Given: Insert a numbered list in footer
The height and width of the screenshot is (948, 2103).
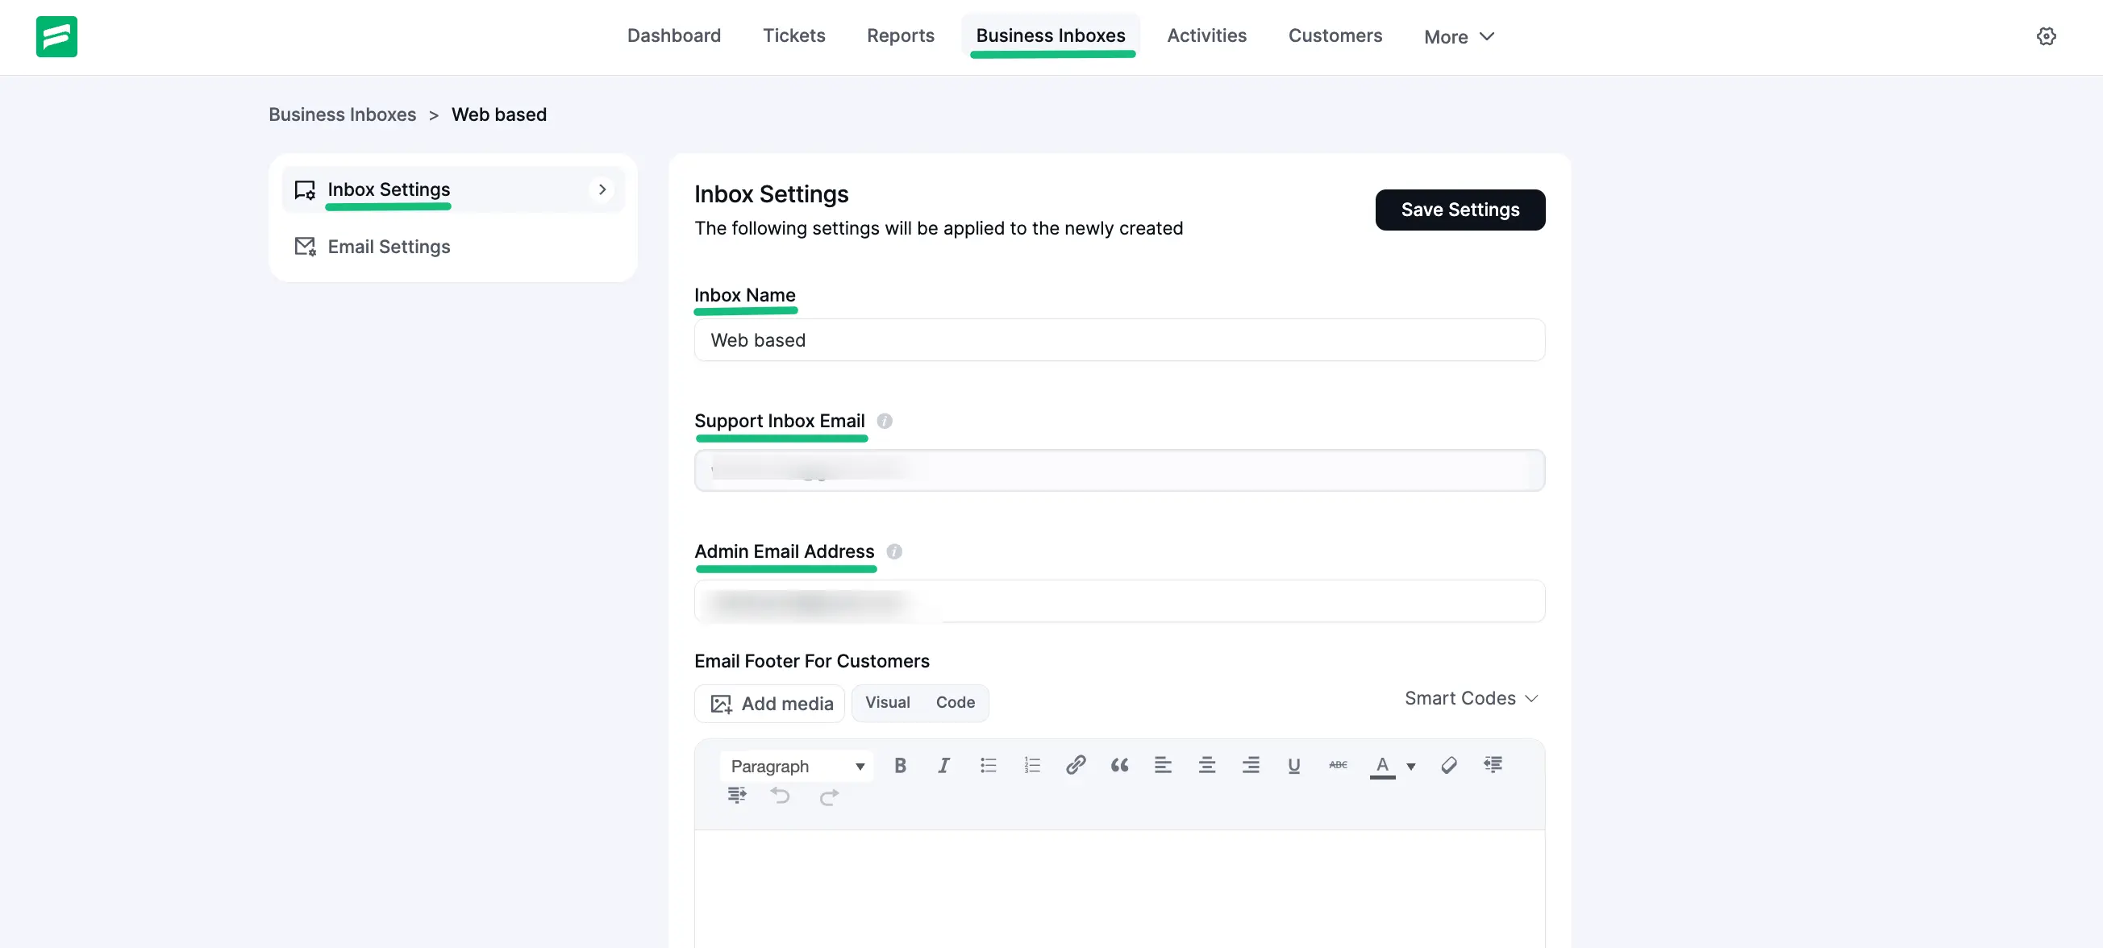Looking at the screenshot, I should [x=1032, y=765].
